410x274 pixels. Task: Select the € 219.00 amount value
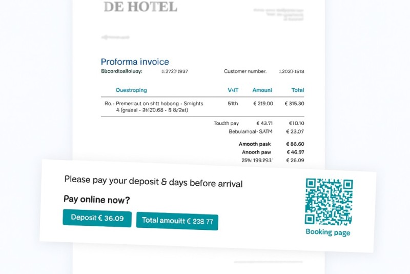tap(263, 104)
